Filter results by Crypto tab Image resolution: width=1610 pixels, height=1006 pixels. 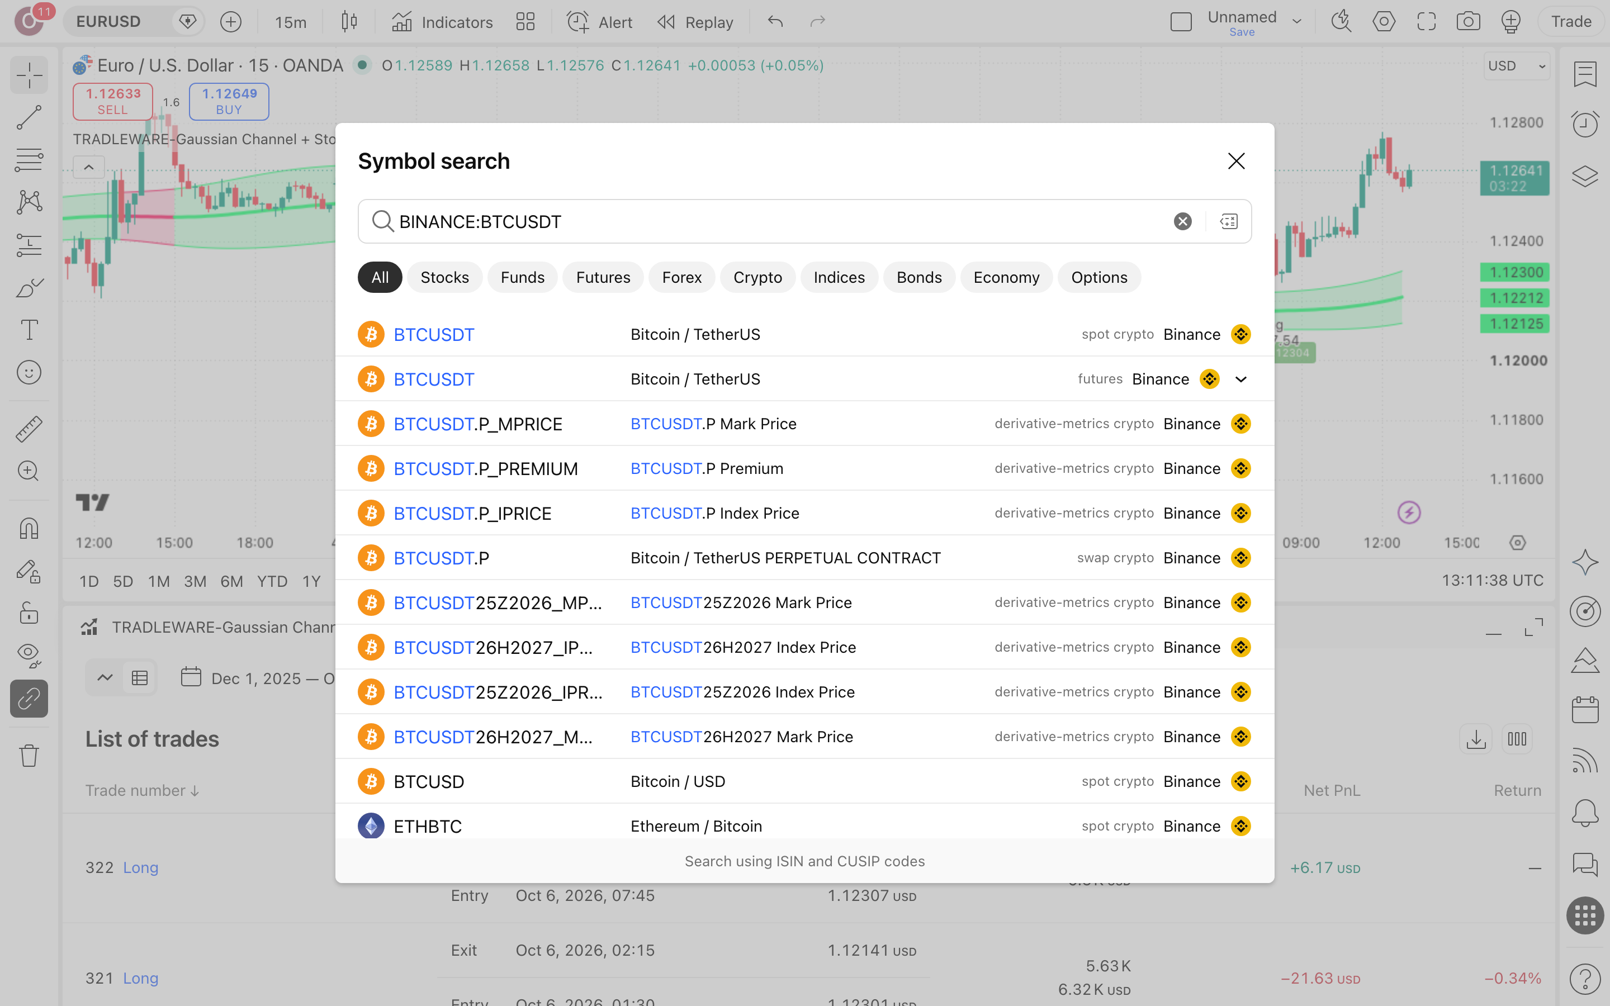pyautogui.click(x=757, y=277)
